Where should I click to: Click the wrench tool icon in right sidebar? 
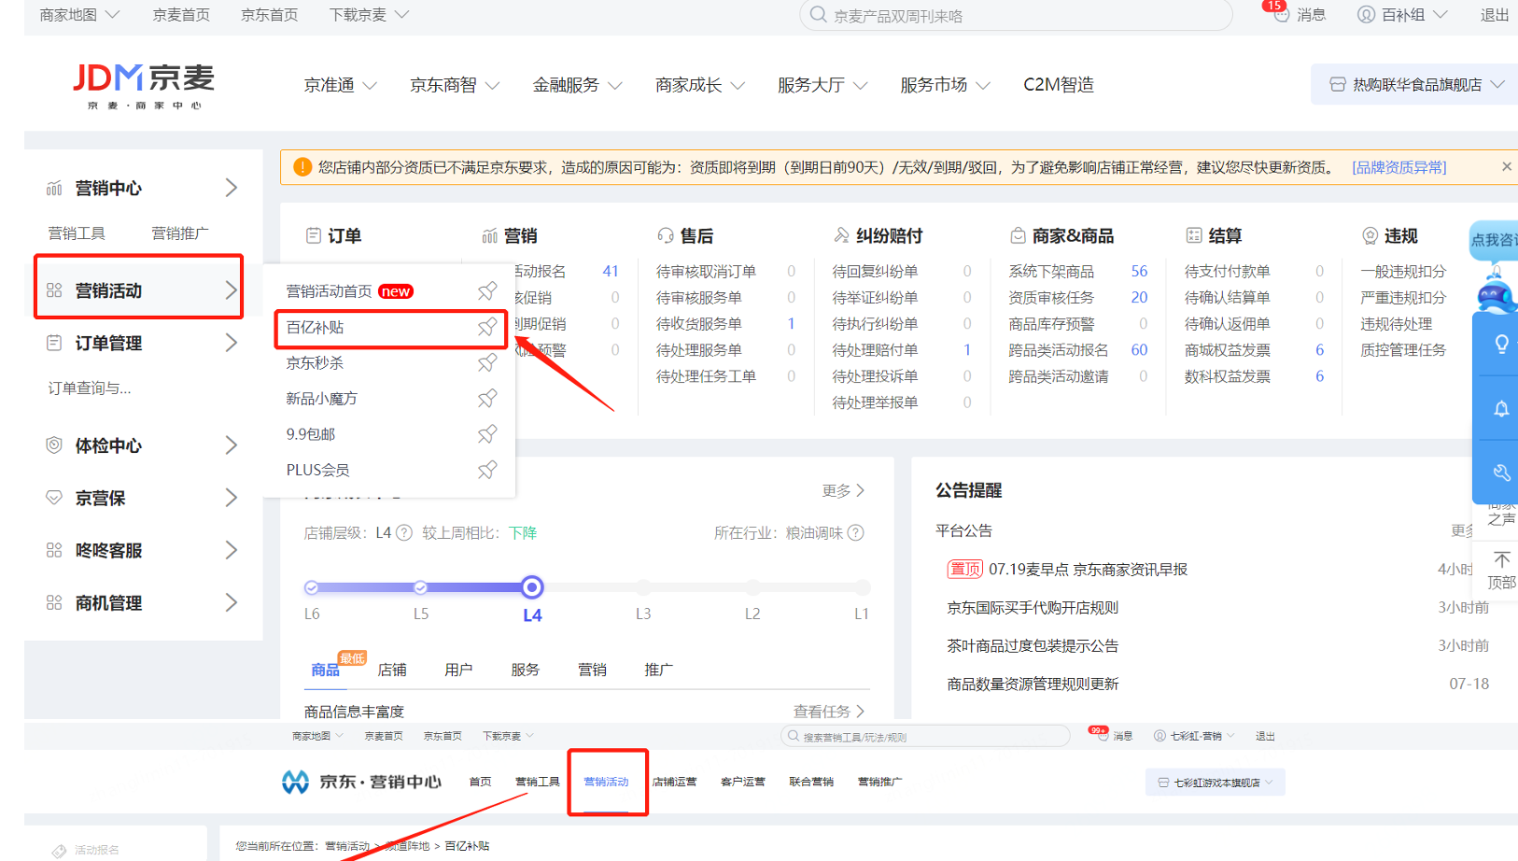tap(1501, 473)
